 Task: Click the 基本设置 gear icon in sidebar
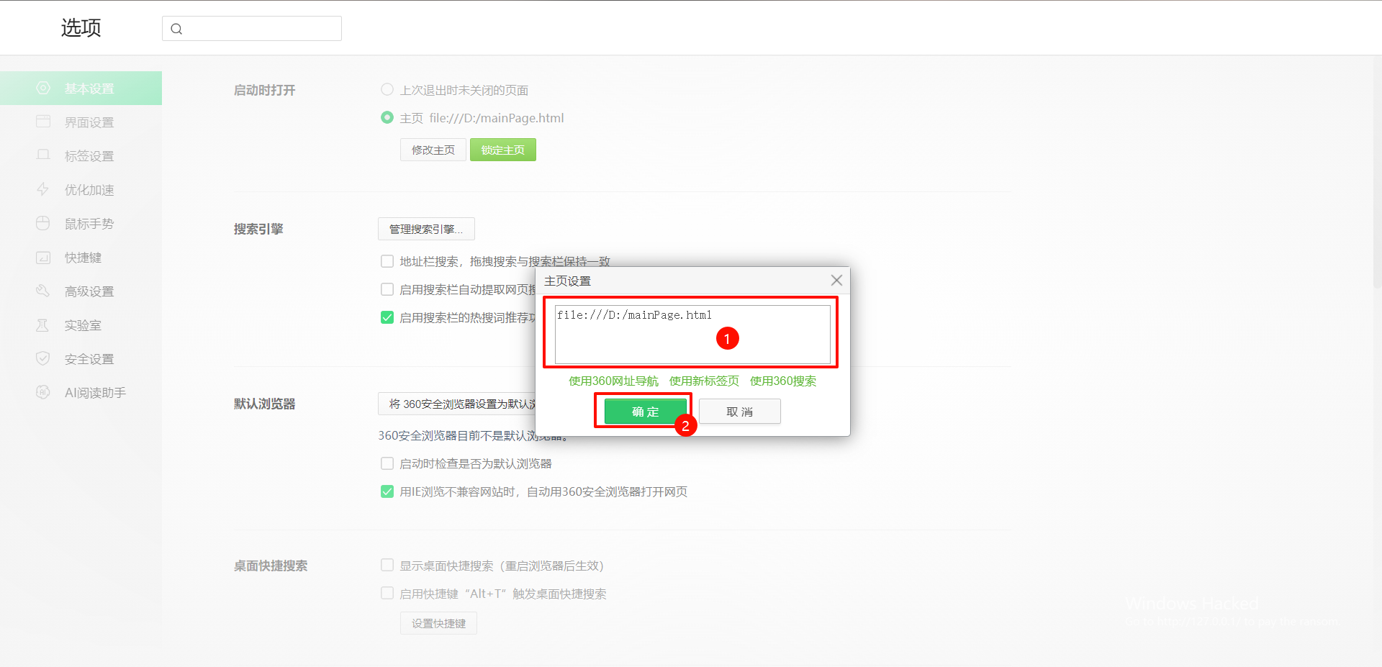tap(43, 88)
